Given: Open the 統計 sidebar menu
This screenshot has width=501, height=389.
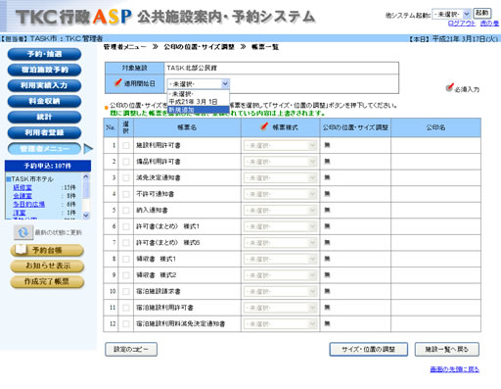Looking at the screenshot, I should point(44,117).
